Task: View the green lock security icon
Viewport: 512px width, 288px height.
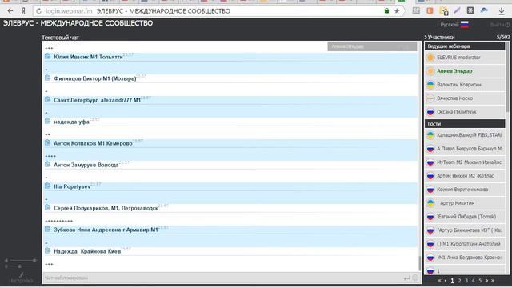Action: click(386, 10)
